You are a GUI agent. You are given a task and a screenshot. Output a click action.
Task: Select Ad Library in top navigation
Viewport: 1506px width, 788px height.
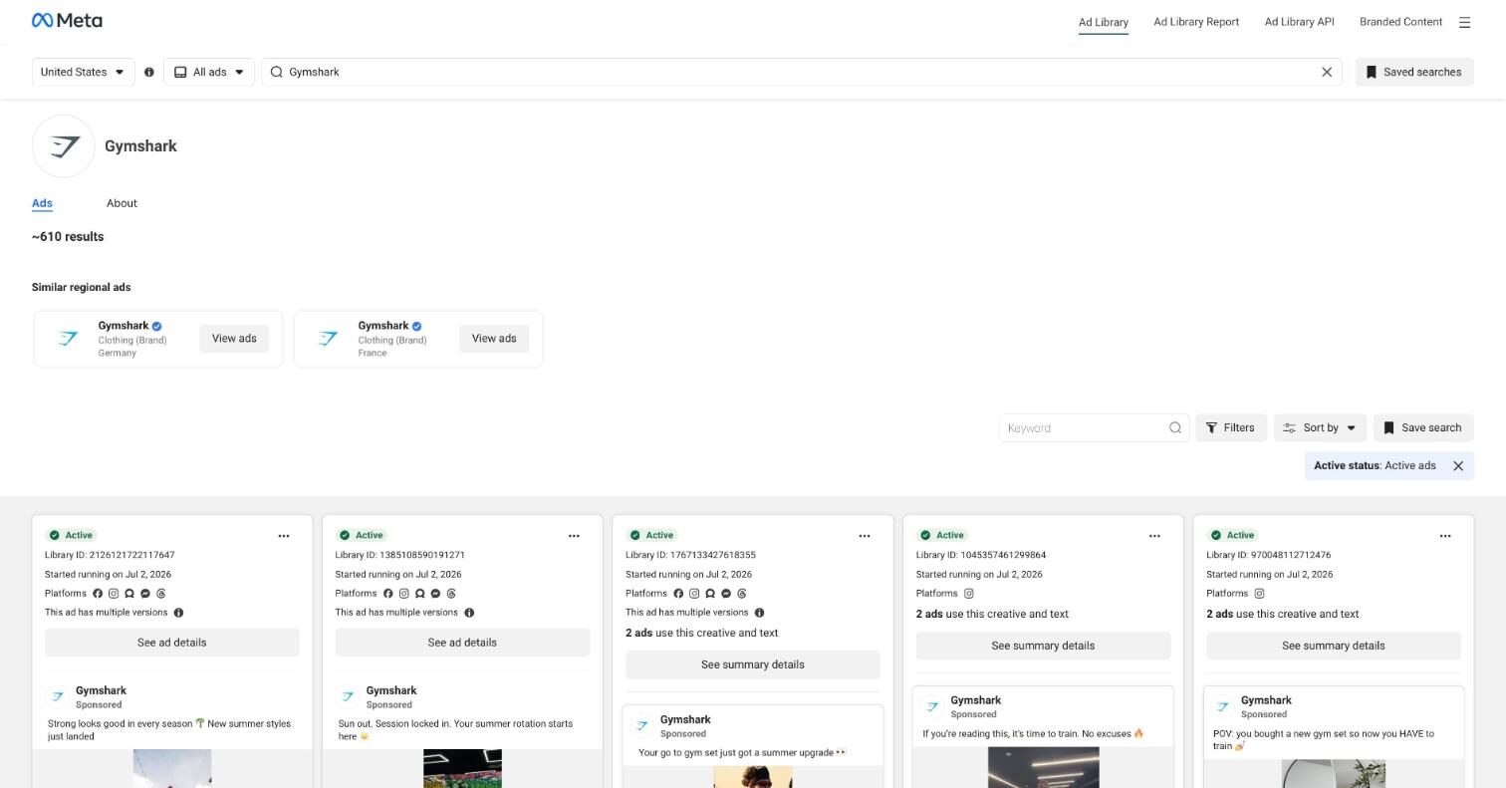1104,22
